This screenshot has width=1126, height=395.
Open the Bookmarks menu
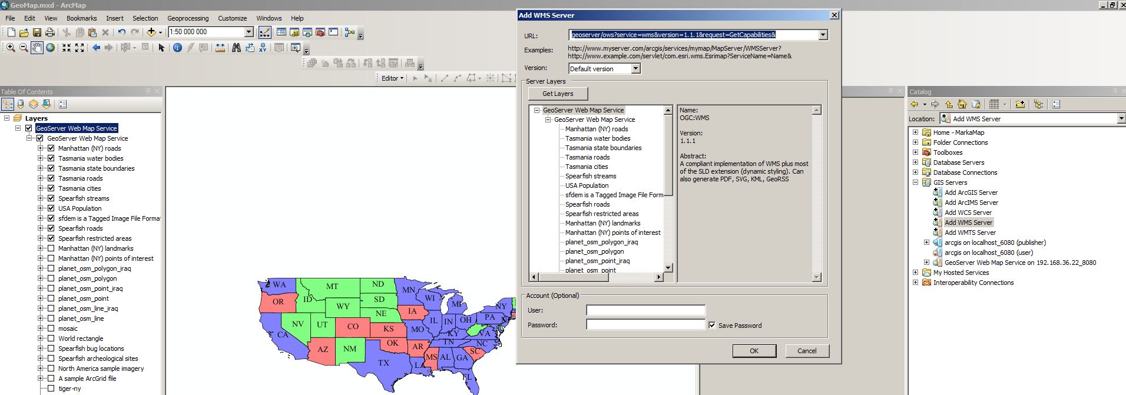click(x=81, y=18)
